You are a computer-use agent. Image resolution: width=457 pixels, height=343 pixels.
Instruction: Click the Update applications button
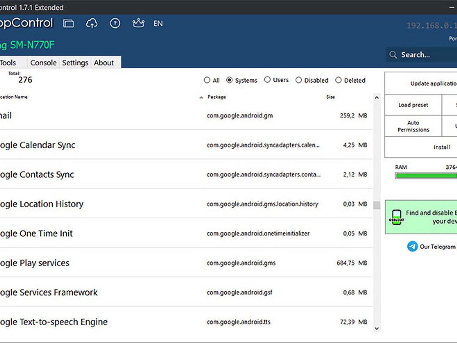(421, 83)
